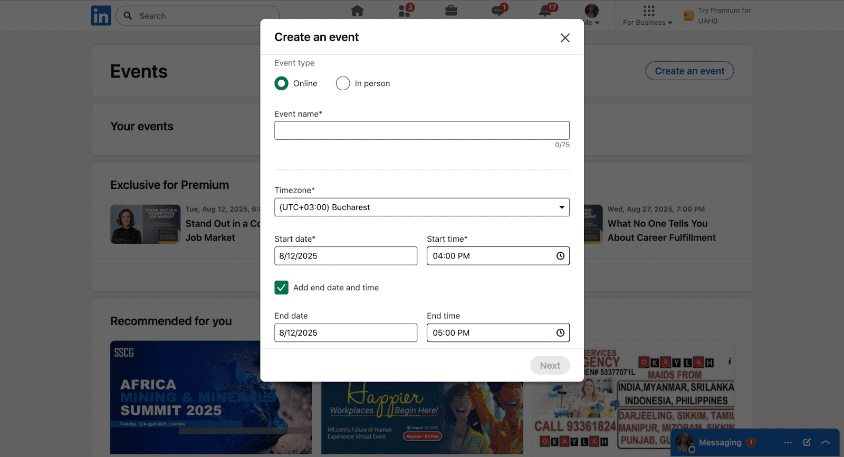The width and height of the screenshot is (844, 457).
Task: Open the Notifications bell icon
Action: pyautogui.click(x=545, y=11)
